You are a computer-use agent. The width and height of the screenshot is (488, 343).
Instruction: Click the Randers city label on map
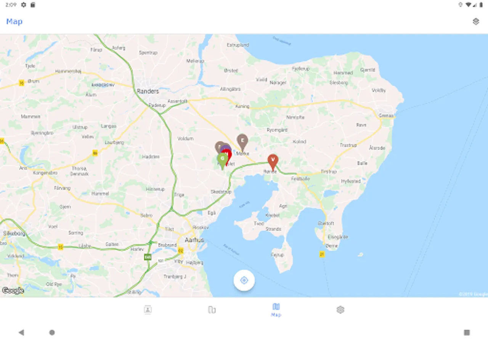pos(148,91)
